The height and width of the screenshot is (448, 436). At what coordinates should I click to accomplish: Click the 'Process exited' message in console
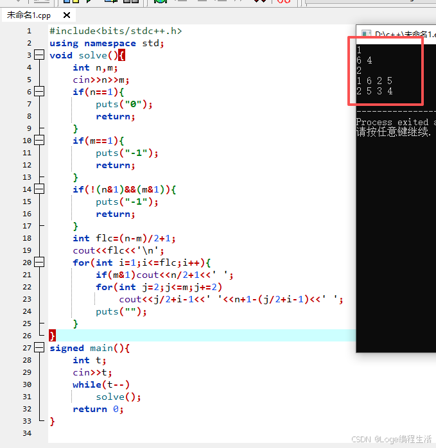(x=396, y=122)
